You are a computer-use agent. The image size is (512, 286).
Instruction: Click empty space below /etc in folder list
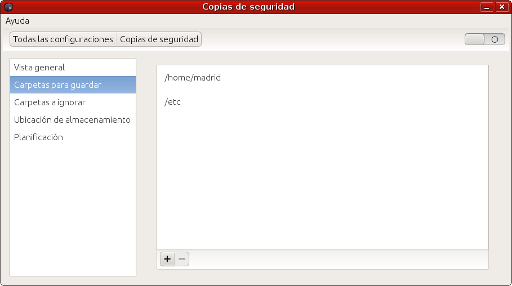click(321, 180)
